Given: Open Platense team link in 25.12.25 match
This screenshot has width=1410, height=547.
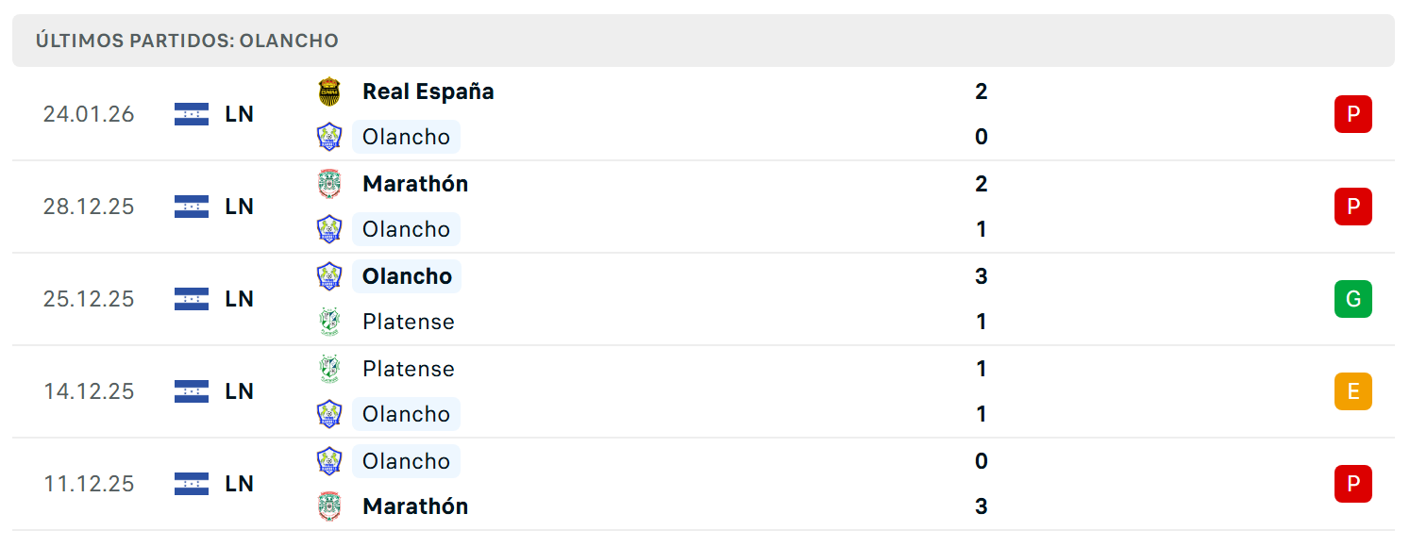Looking at the screenshot, I should click(409, 322).
